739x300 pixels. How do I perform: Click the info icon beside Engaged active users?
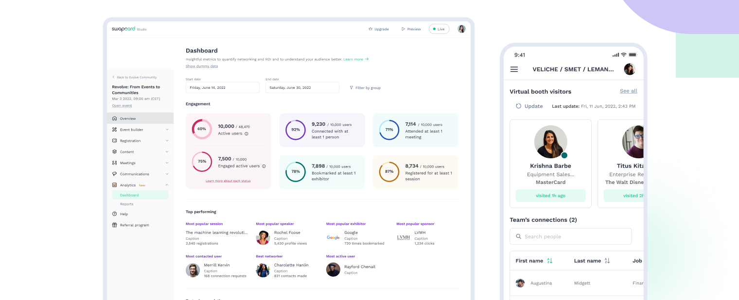pyautogui.click(x=264, y=166)
